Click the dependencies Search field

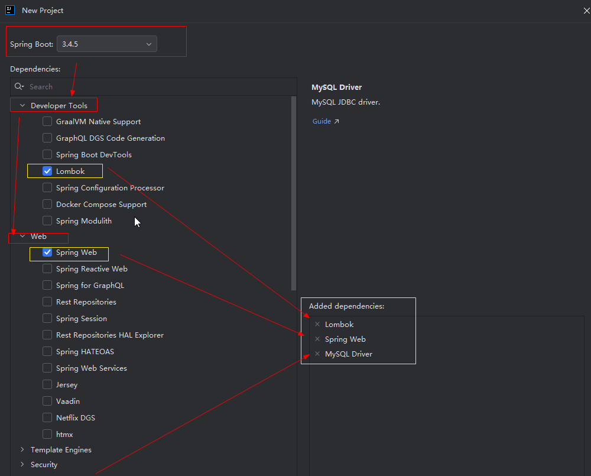pyautogui.click(x=154, y=87)
